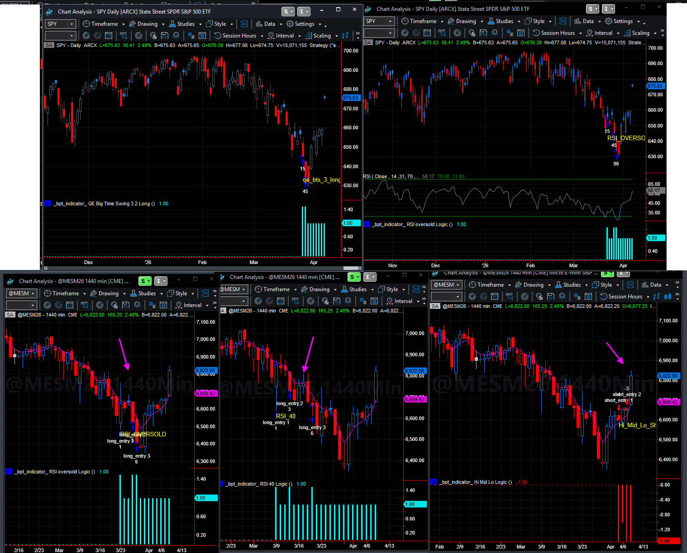Click the Style dashed-square icon in the SPY QE Big Time Swing window
Screen dimensions: 687x553
209,24
